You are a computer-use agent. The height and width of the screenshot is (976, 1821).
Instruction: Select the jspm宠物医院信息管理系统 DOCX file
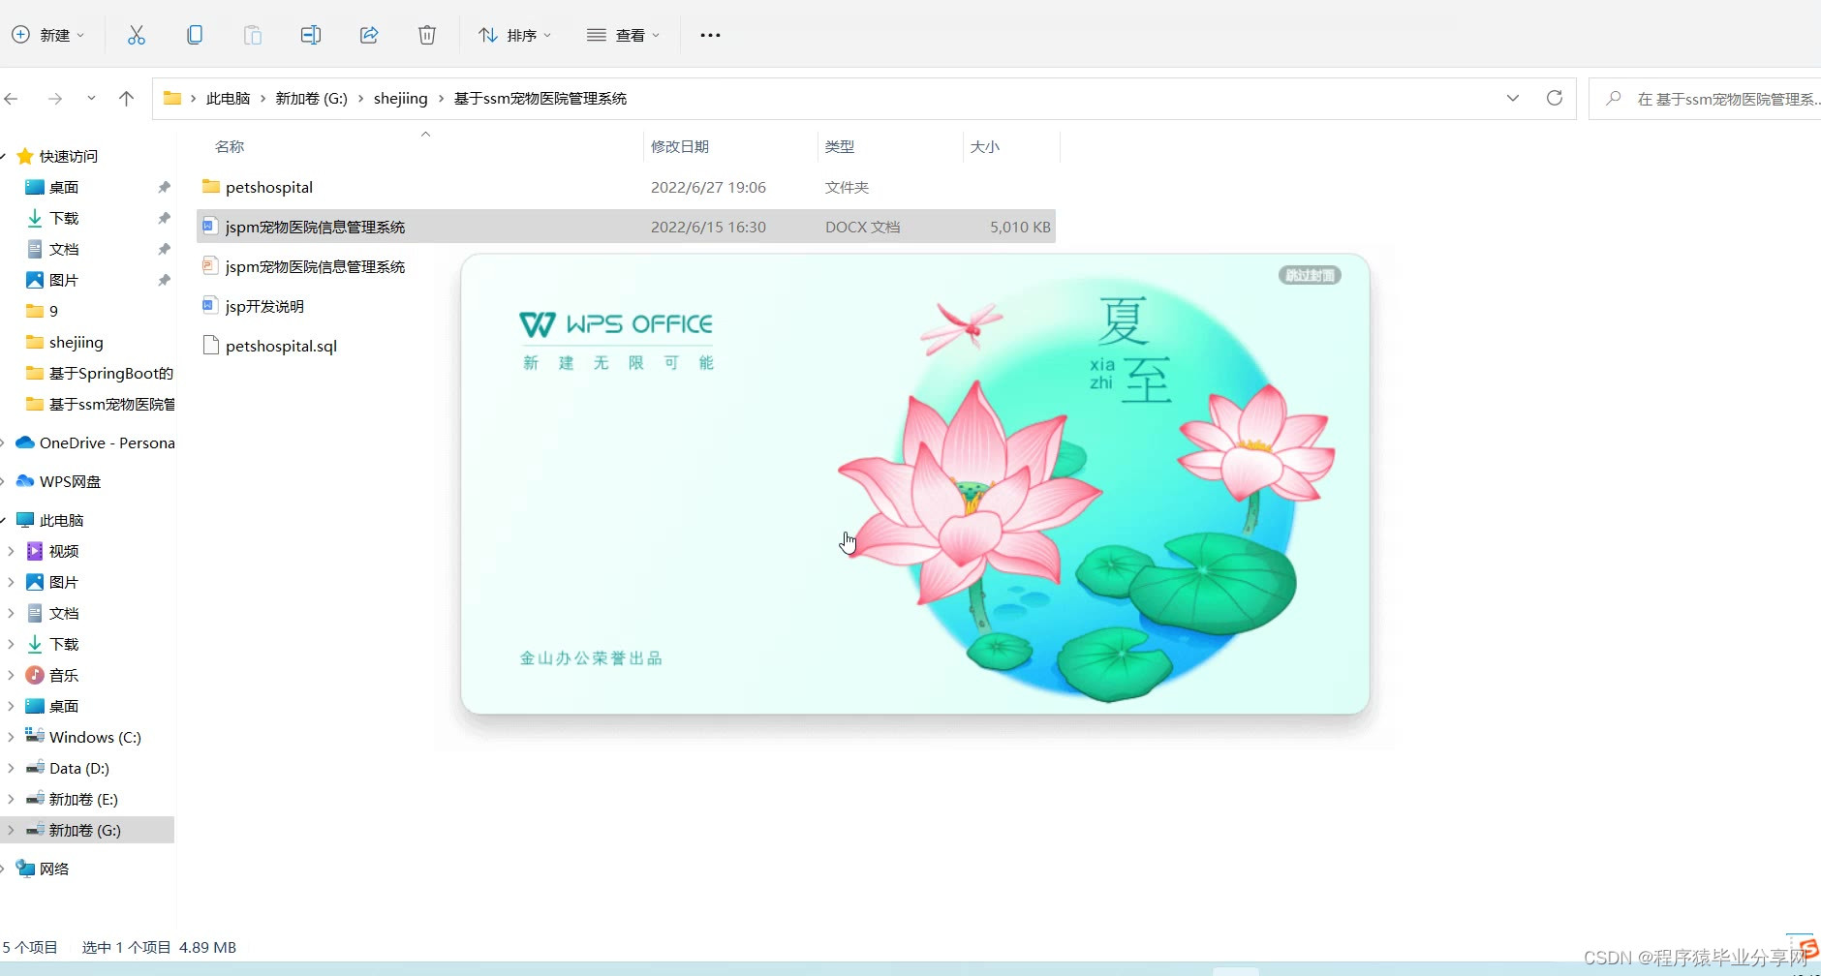pyautogui.click(x=626, y=227)
